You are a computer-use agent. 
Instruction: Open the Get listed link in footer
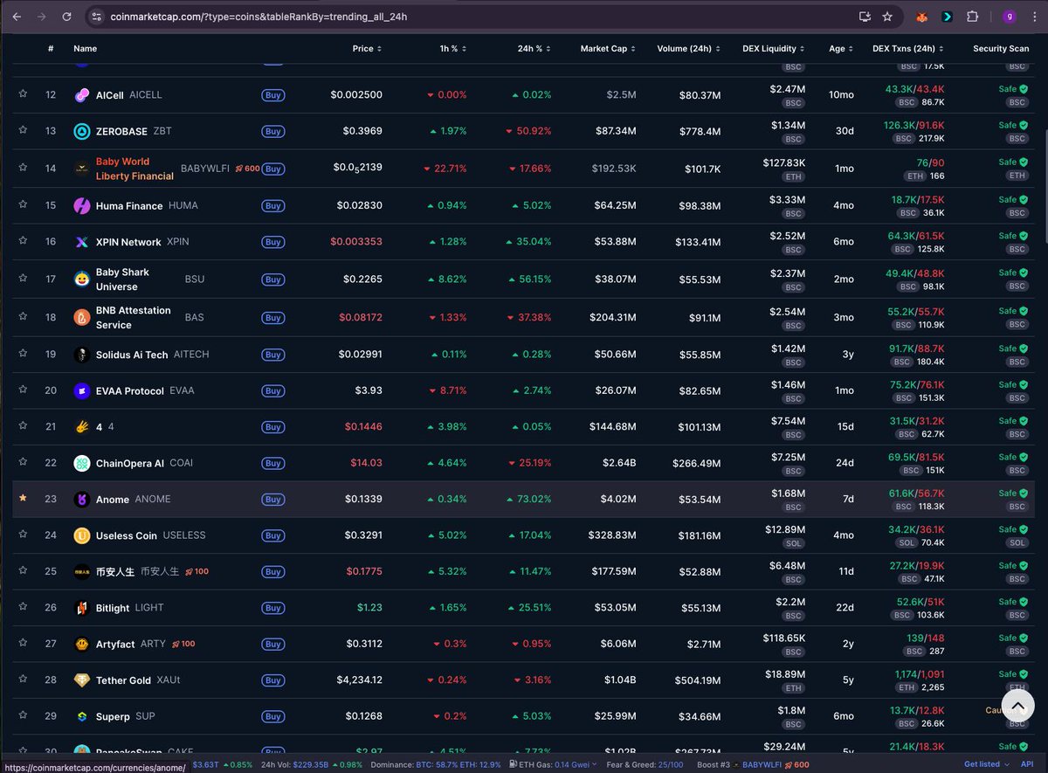(x=986, y=764)
